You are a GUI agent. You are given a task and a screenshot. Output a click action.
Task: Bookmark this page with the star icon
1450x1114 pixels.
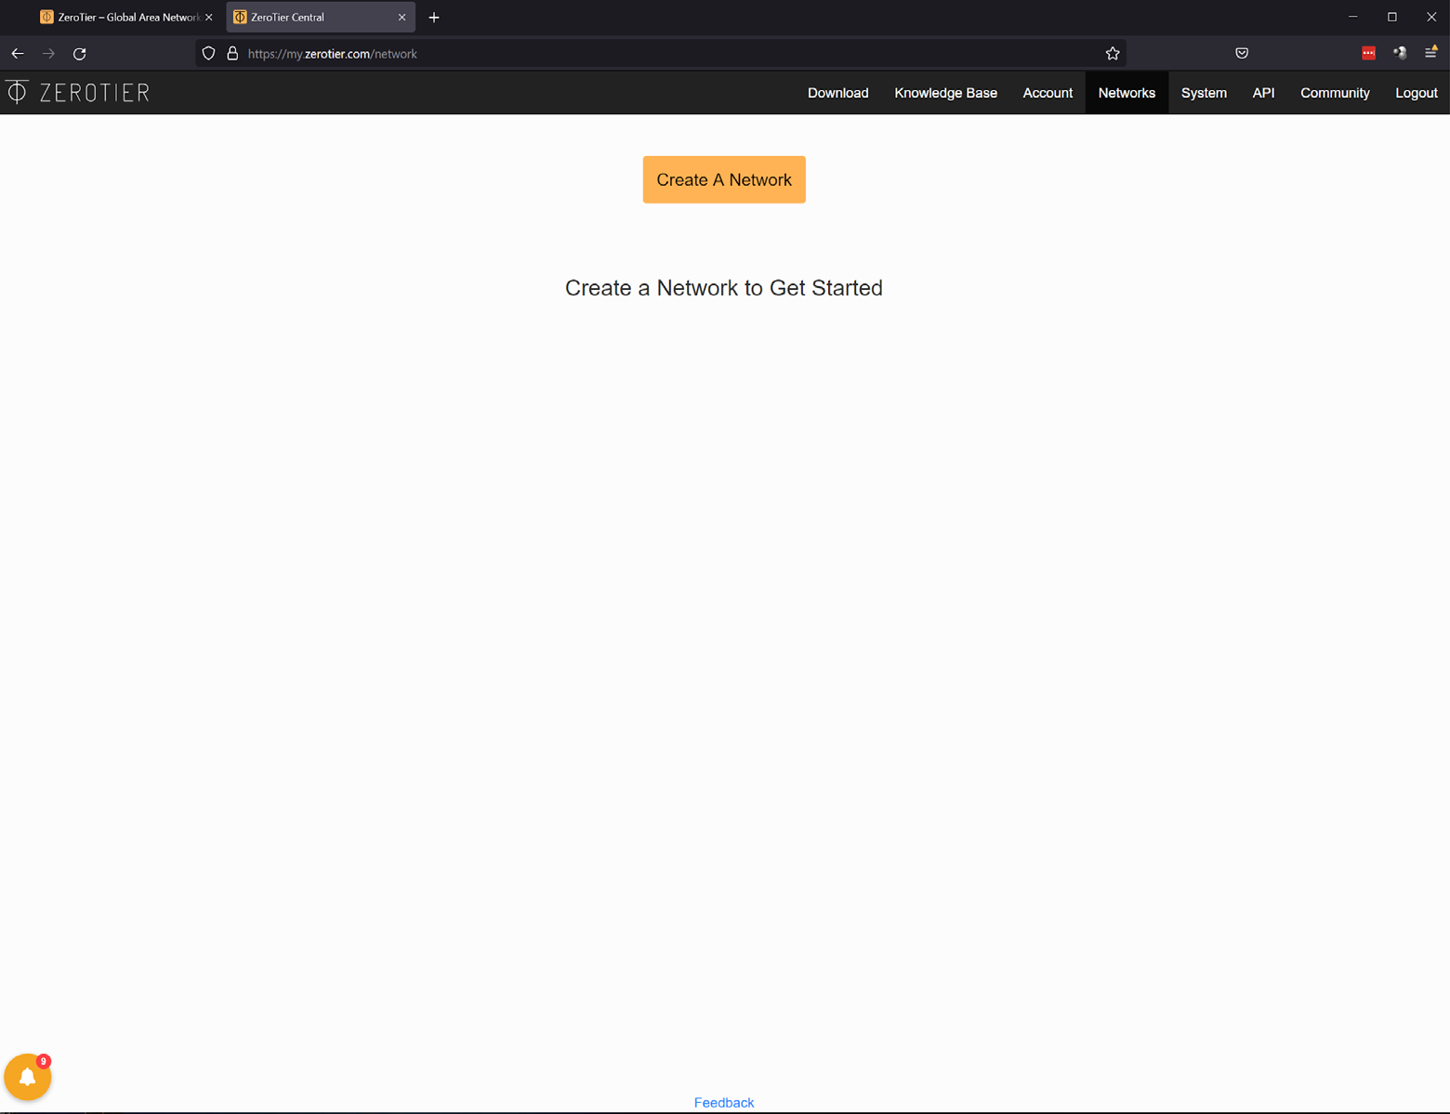coord(1113,54)
